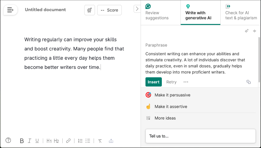This screenshot has width=261, height=148.
Task: Click the Untitled document title
Action: pos(45,10)
